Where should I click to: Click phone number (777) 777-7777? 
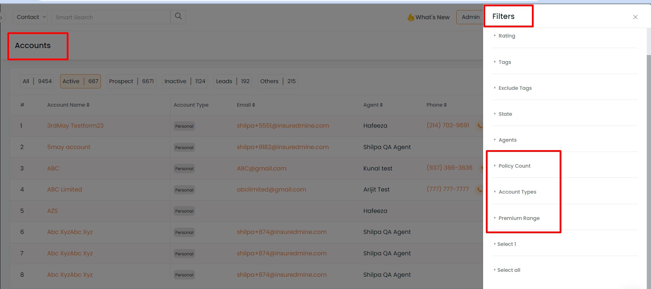[448, 189]
